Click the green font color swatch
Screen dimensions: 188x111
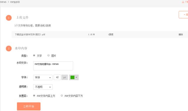point(72,77)
